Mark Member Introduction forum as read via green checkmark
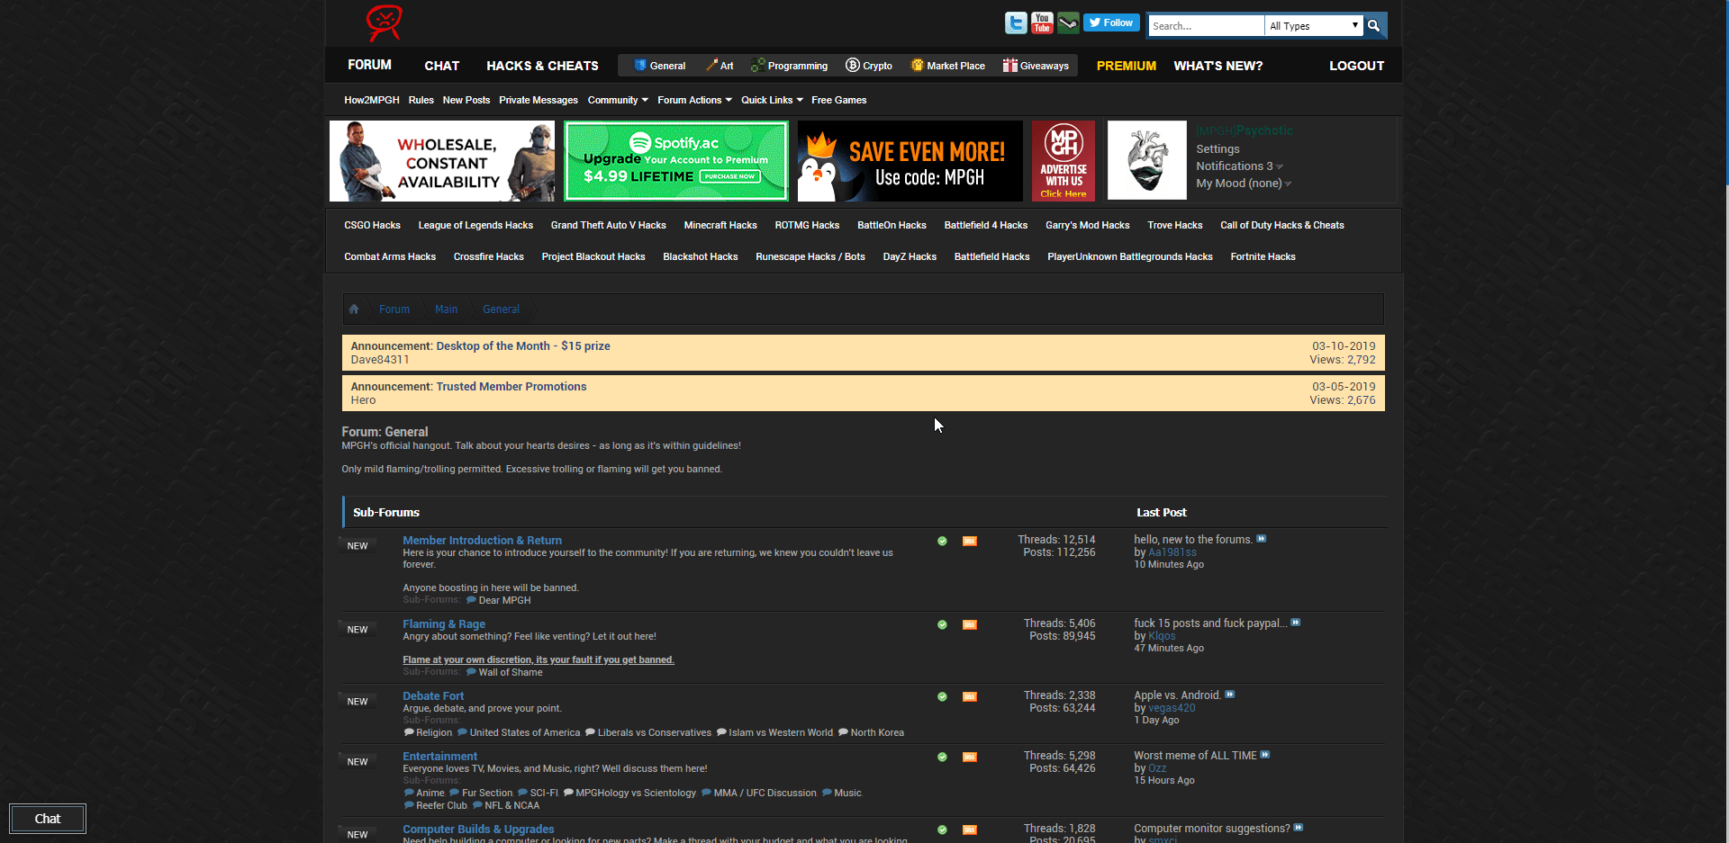Image resolution: width=1729 pixels, height=843 pixels. click(942, 541)
